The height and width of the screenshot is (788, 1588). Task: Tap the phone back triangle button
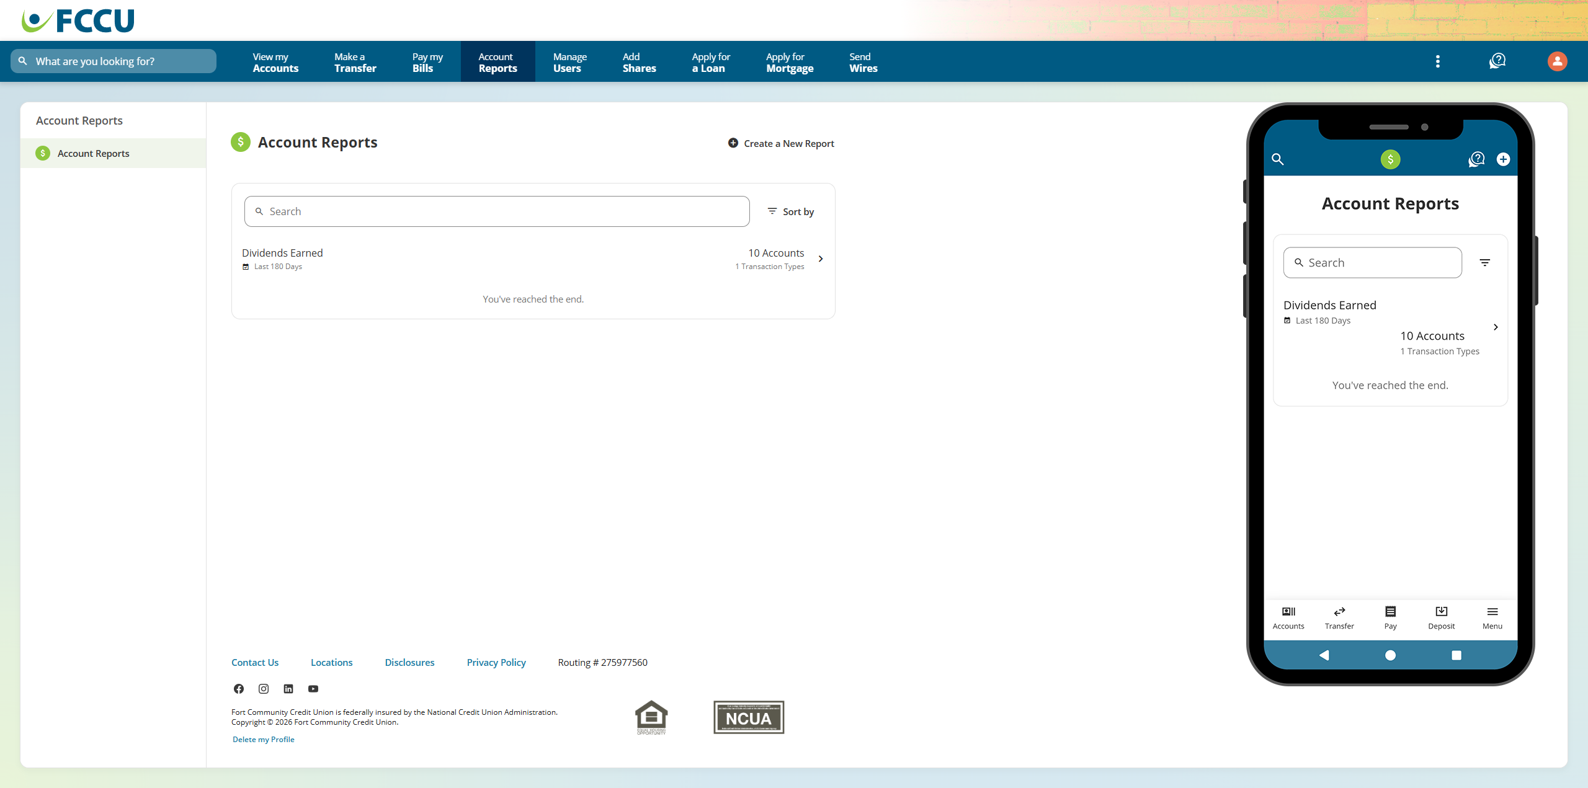[1324, 655]
